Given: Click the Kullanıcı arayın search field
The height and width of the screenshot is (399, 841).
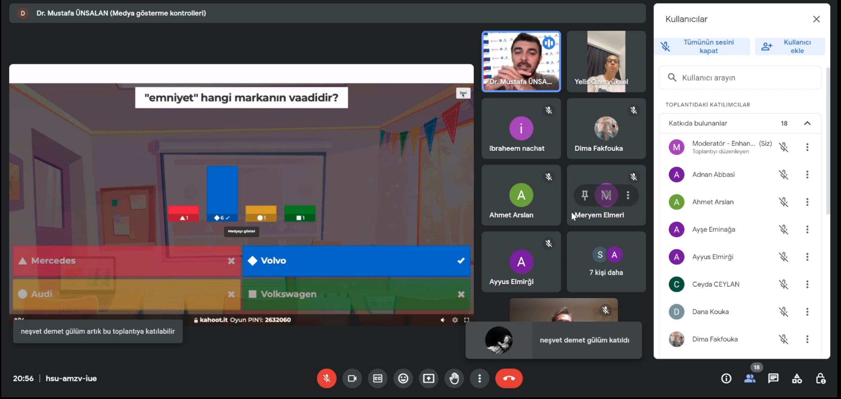Looking at the screenshot, I should (x=739, y=78).
